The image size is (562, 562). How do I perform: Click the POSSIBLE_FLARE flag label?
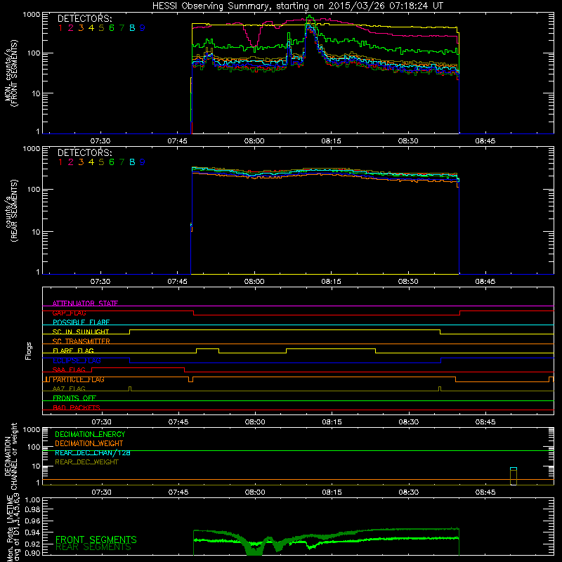[x=81, y=322]
